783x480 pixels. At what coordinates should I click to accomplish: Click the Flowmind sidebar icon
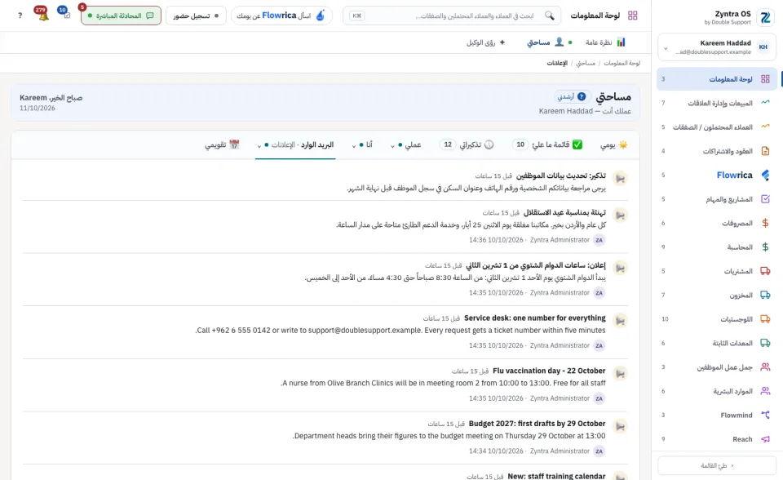point(765,415)
